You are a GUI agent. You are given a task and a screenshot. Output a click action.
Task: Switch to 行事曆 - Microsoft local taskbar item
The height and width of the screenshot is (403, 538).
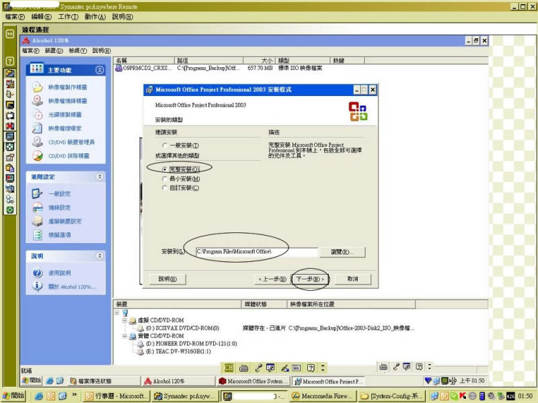[x=116, y=396]
